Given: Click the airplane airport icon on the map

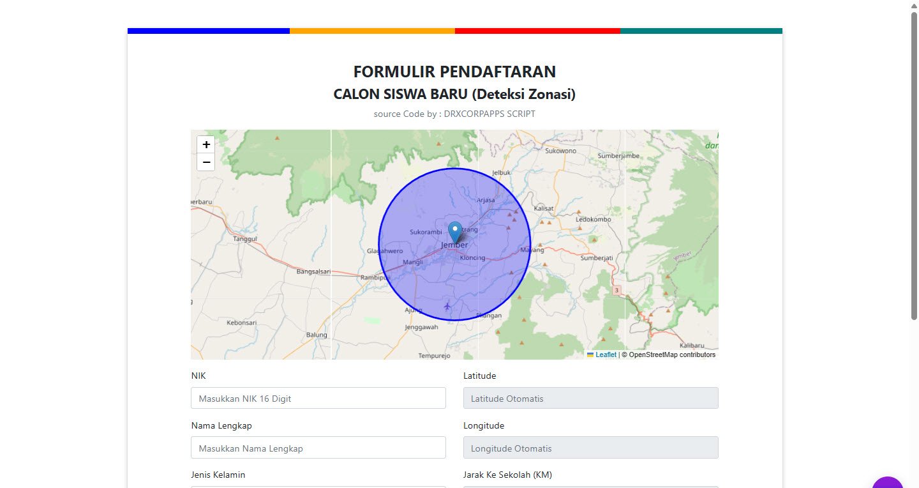Looking at the screenshot, I should [447, 307].
